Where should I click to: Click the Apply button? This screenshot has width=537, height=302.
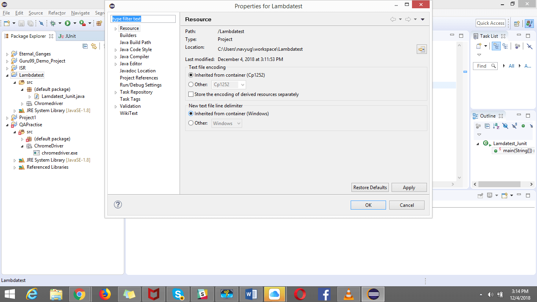coord(409,188)
